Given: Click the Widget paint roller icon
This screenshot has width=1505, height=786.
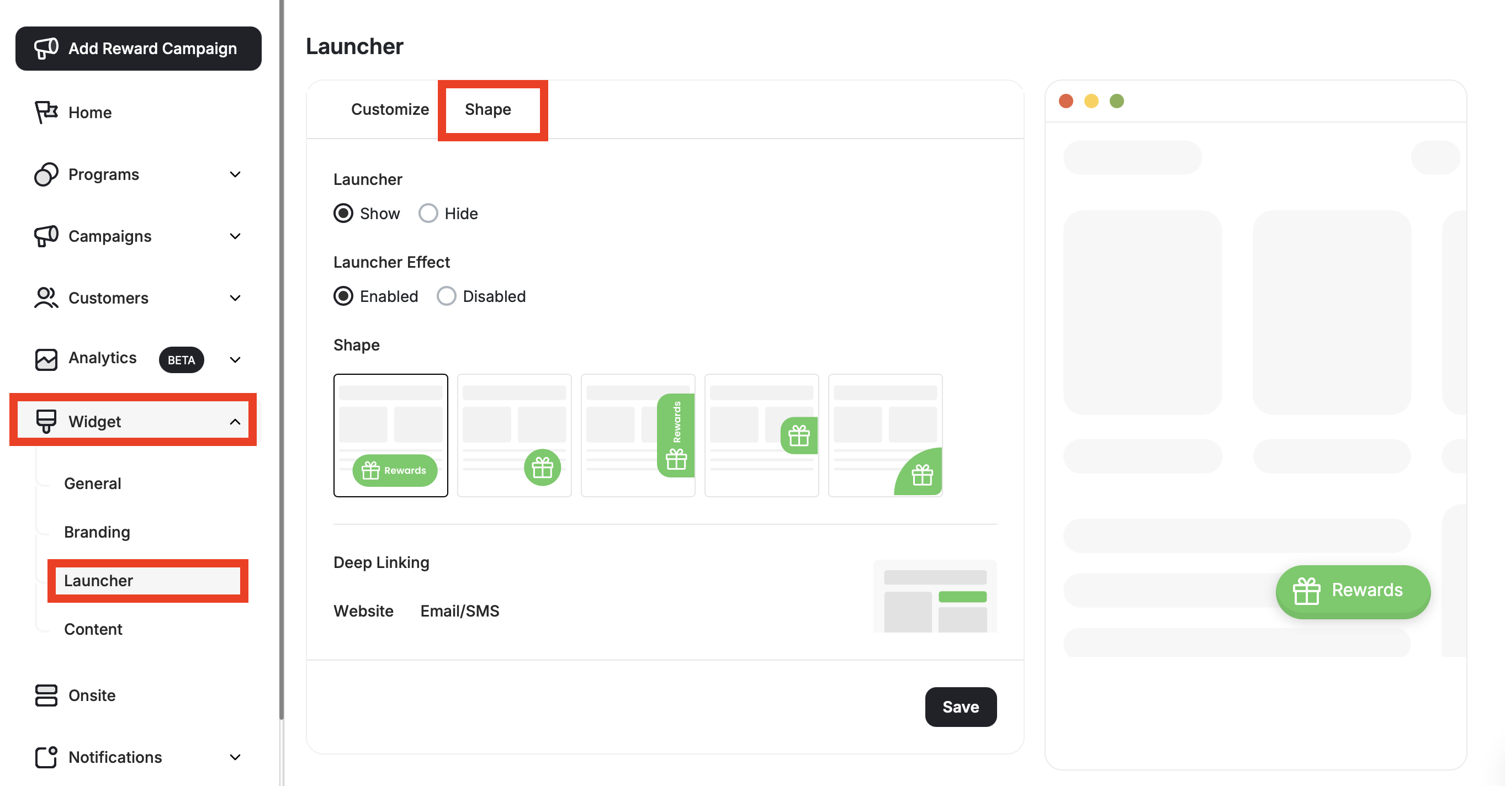Looking at the screenshot, I should pos(46,421).
